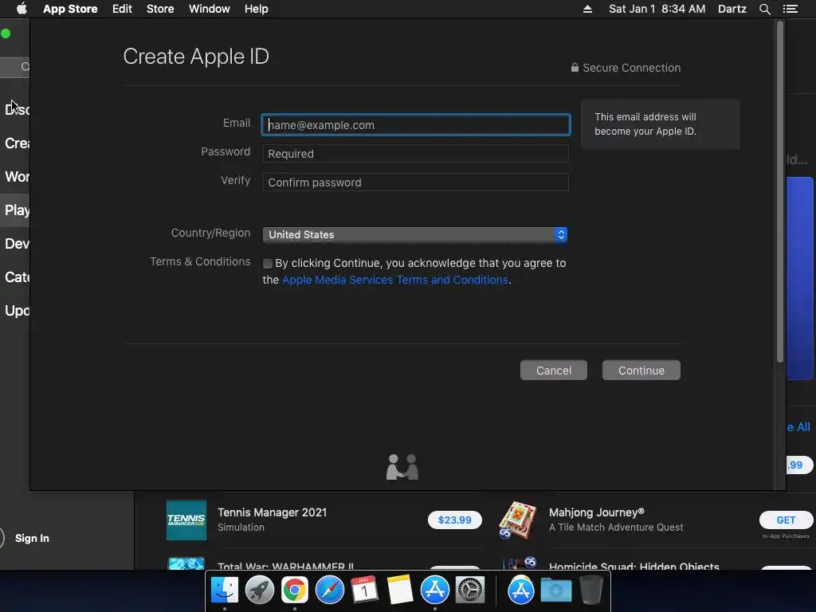The image size is (816, 612).
Task: Open Notification Center list icon
Action: click(x=790, y=9)
